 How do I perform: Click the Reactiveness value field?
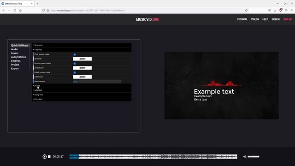point(97,82)
